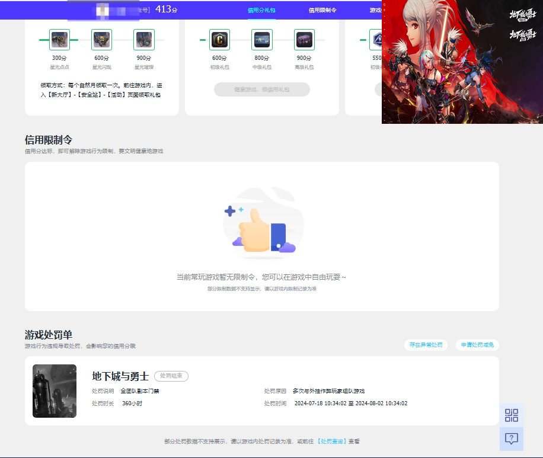Click the 300分 score label
Viewport: 543px width, 458px height.
[59, 58]
